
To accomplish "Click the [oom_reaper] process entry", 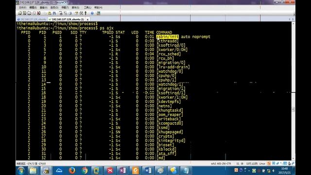I will [170, 115].
